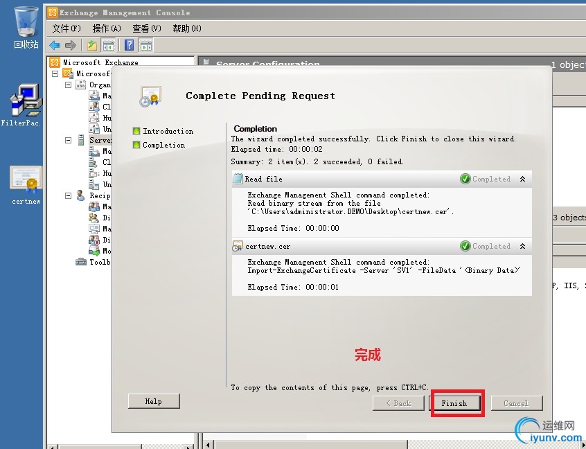Click the Exchange Management Console title bar icon
The width and height of the screenshot is (586, 449).
[x=53, y=12]
